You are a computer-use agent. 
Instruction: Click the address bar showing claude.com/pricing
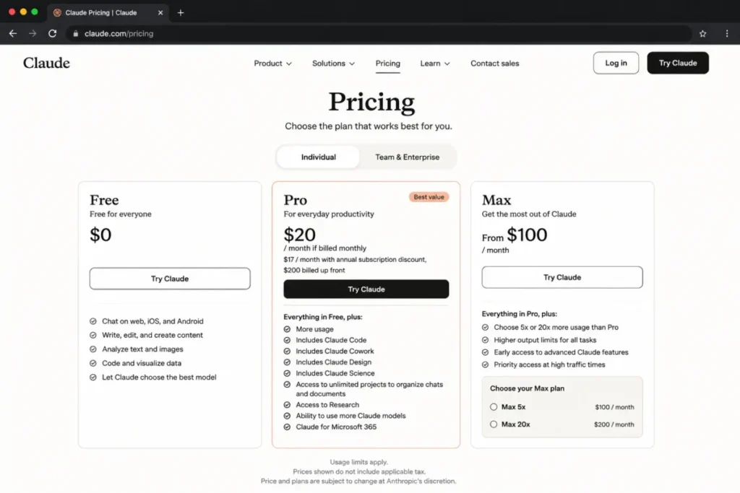(x=377, y=33)
